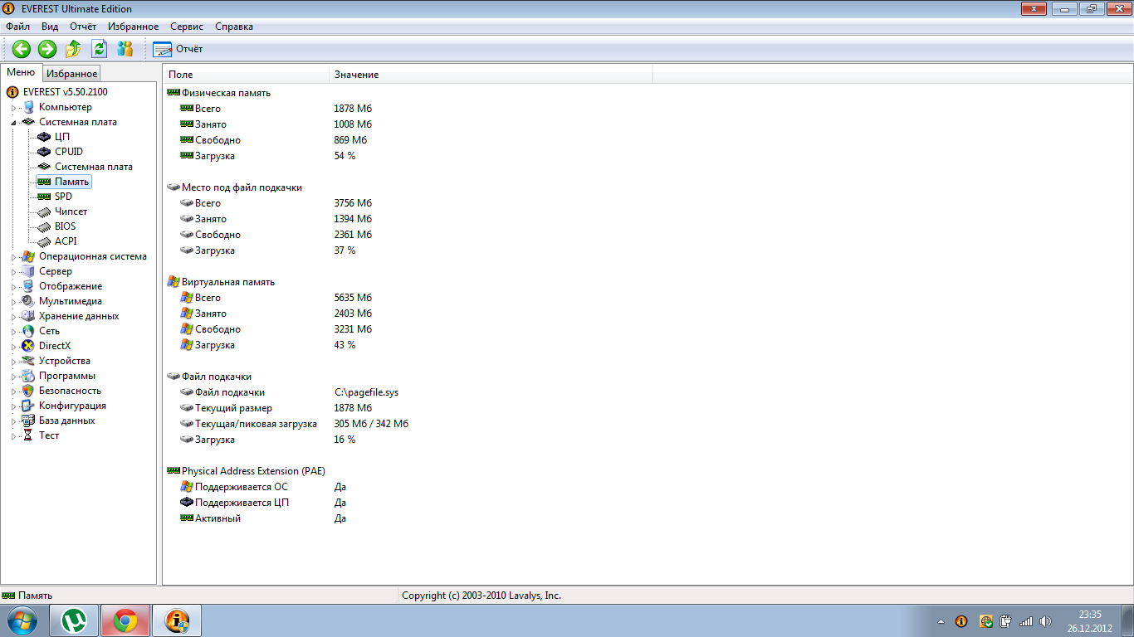The width and height of the screenshot is (1134, 637).
Task: Select the Тест hourglass tree item
Action: [x=49, y=435]
